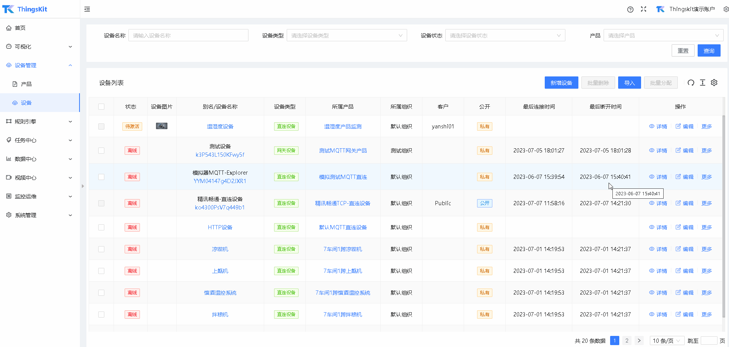Open the 产品 select dropdown filter

[664, 36]
